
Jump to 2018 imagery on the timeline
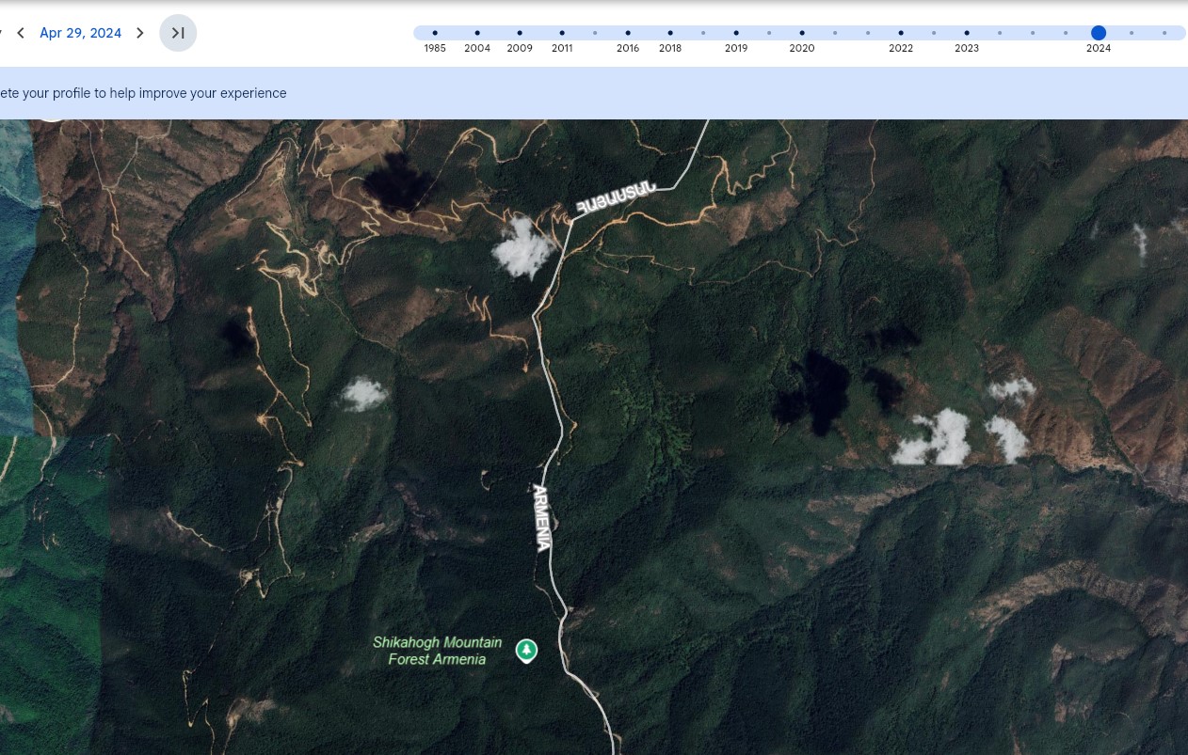(x=670, y=33)
